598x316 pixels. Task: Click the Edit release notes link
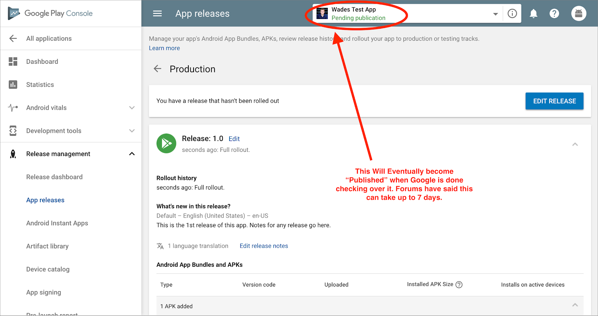point(264,246)
